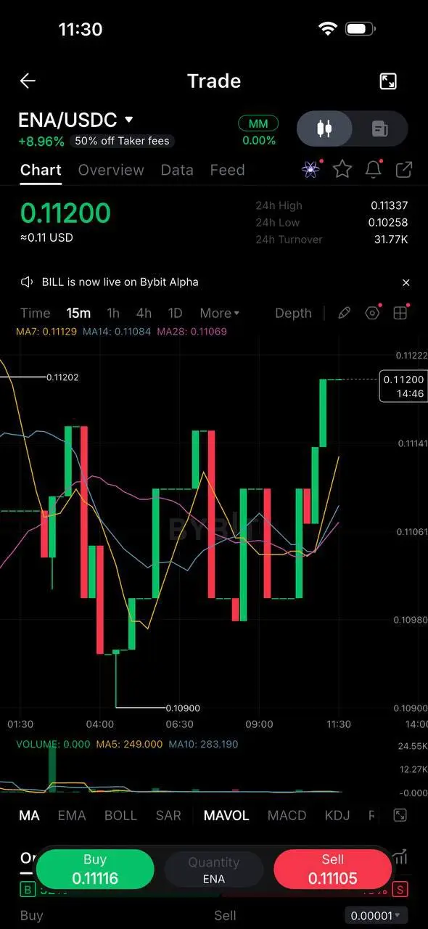Viewport: 428px width, 929px height.
Task: Tap the MM badge
Action: pyautogui.click(x=258, y=123)
